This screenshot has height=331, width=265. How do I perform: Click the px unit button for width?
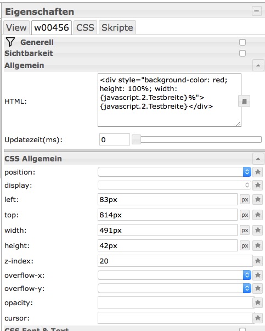tap(245, 230)
